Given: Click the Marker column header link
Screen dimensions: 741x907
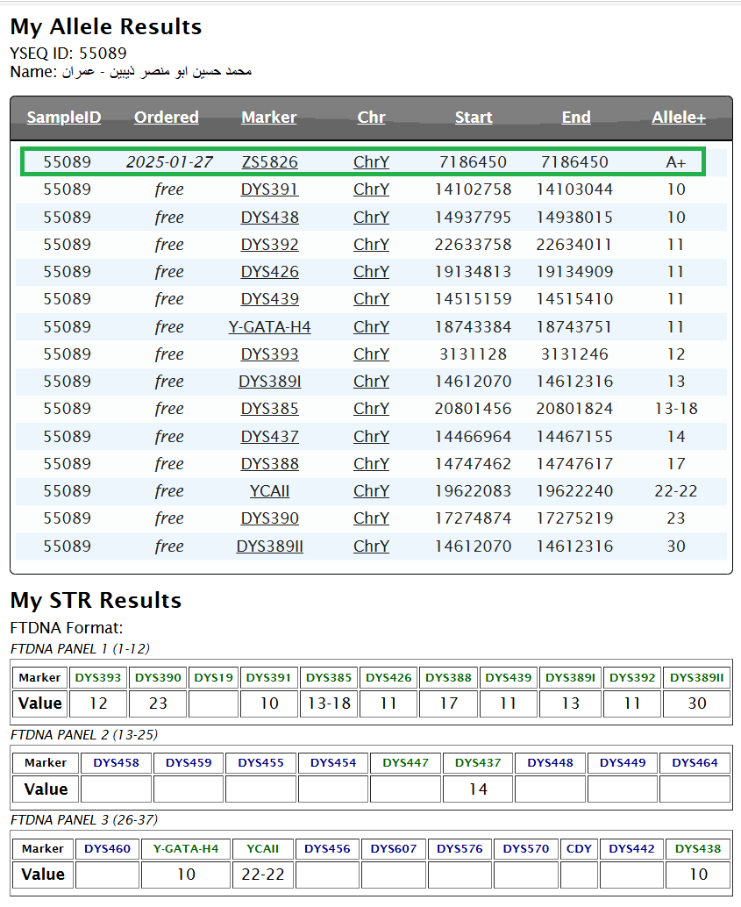Looking at the screenshot, I should [x=269, y=118].
